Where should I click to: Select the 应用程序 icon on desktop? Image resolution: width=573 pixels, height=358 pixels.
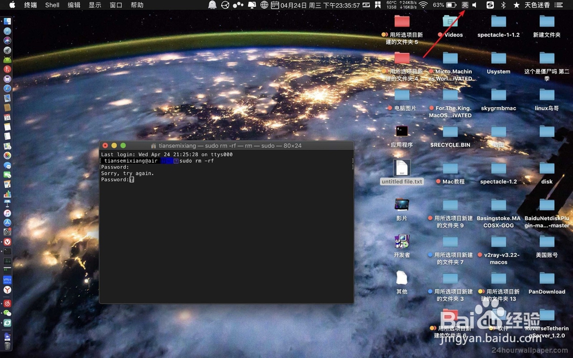[402, 136]
